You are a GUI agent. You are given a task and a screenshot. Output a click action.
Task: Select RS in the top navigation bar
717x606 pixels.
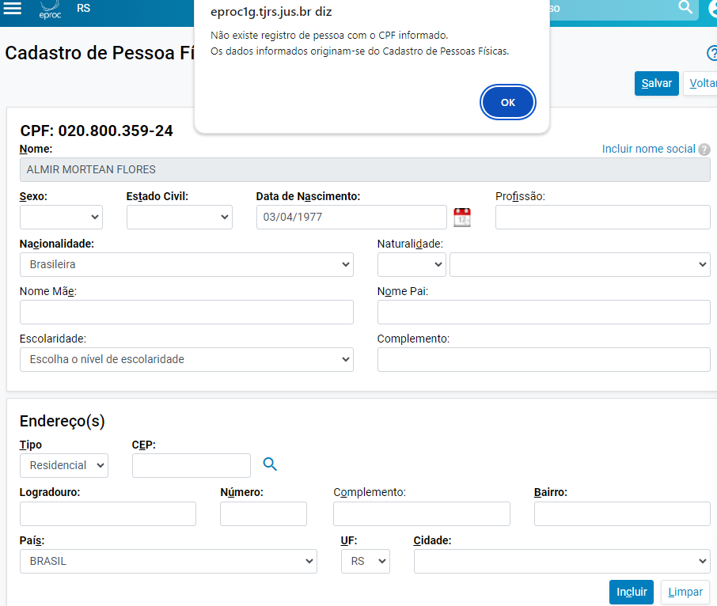coord(82,8)
